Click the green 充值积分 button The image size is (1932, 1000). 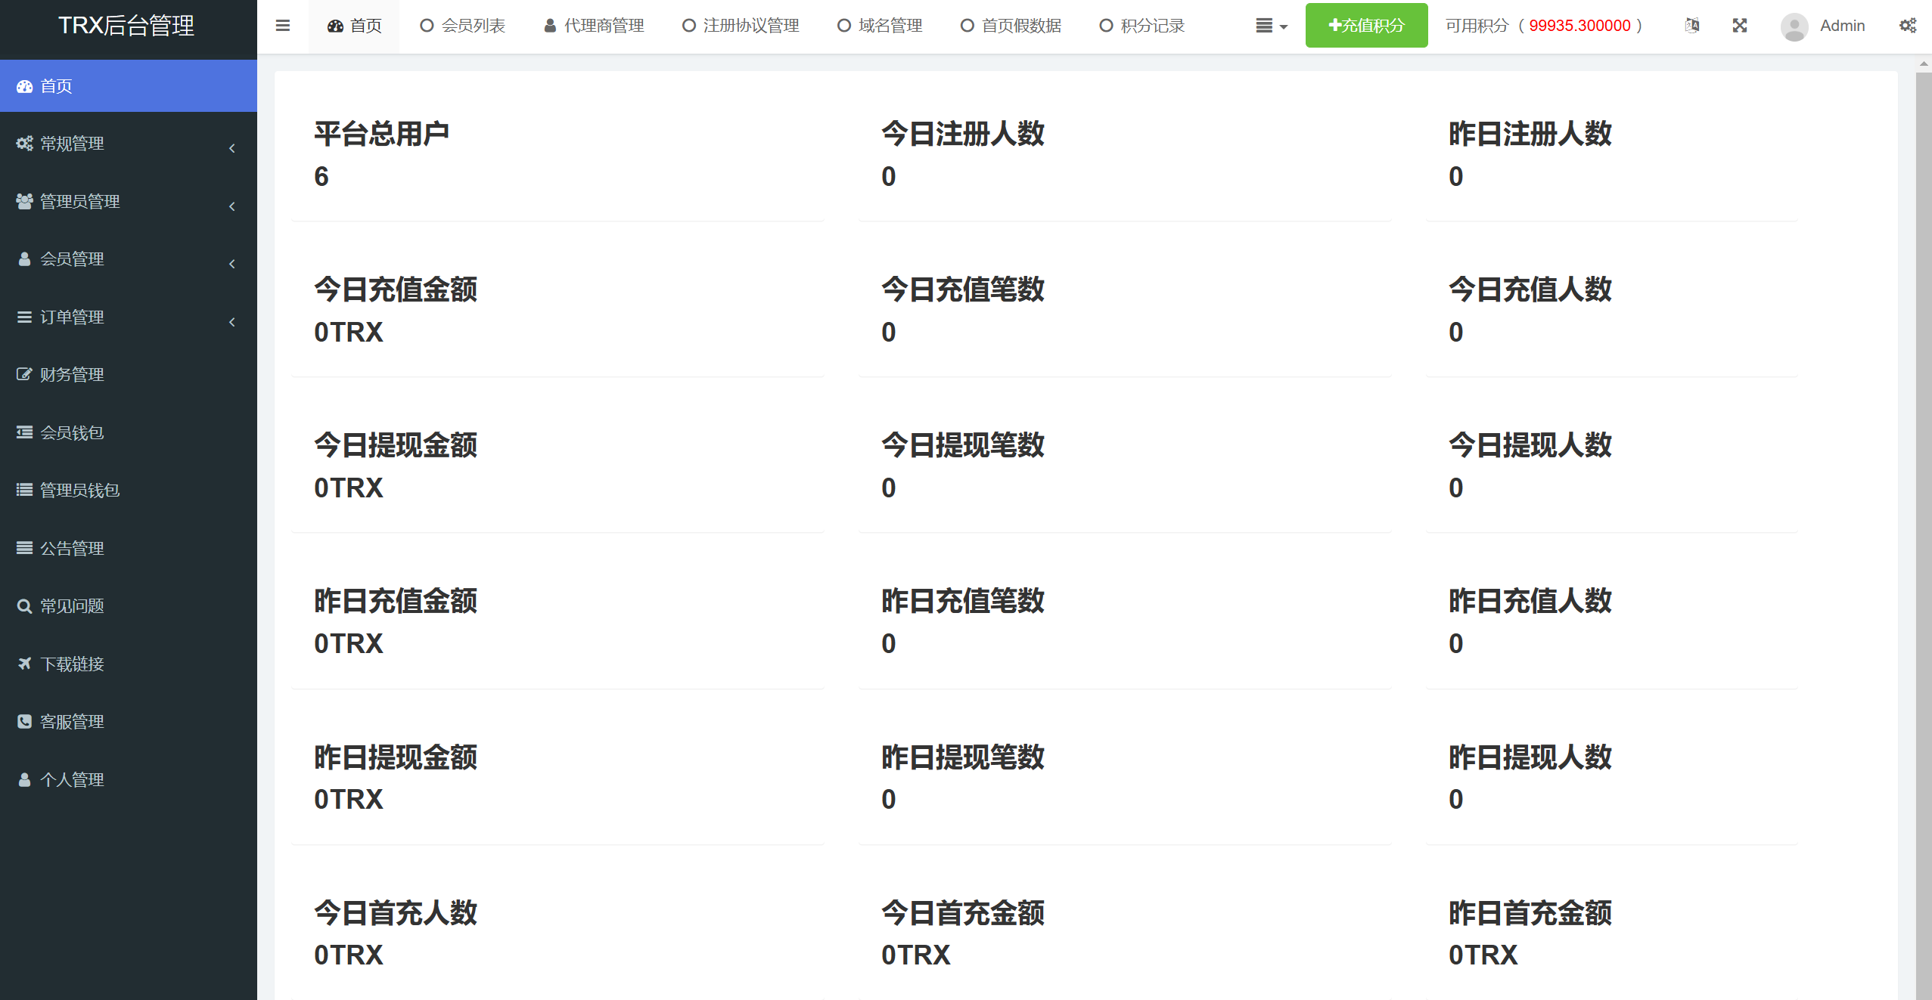pyautogui.click(x=1366, y=26)
